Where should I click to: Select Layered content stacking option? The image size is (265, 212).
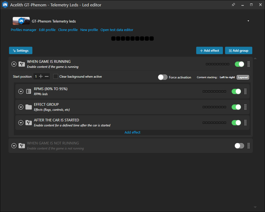(x=243, y=77)
